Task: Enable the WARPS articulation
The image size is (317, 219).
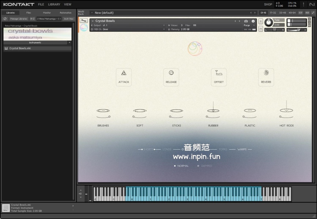Action: (242, 149)
